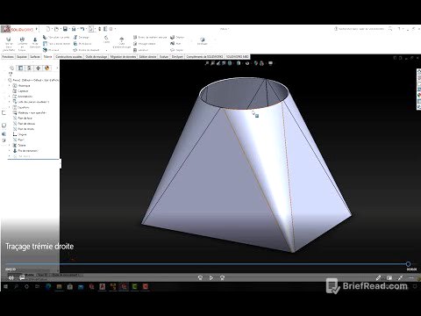Viewport: 421px width, 316px height.
Task: Select the Pli esquissé tool
Action: pos(82,44)
